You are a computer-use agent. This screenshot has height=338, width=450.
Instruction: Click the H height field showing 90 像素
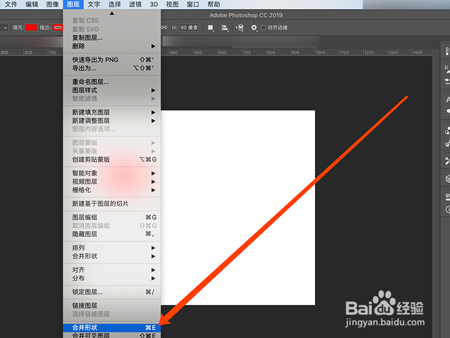[x=189, y=28]
